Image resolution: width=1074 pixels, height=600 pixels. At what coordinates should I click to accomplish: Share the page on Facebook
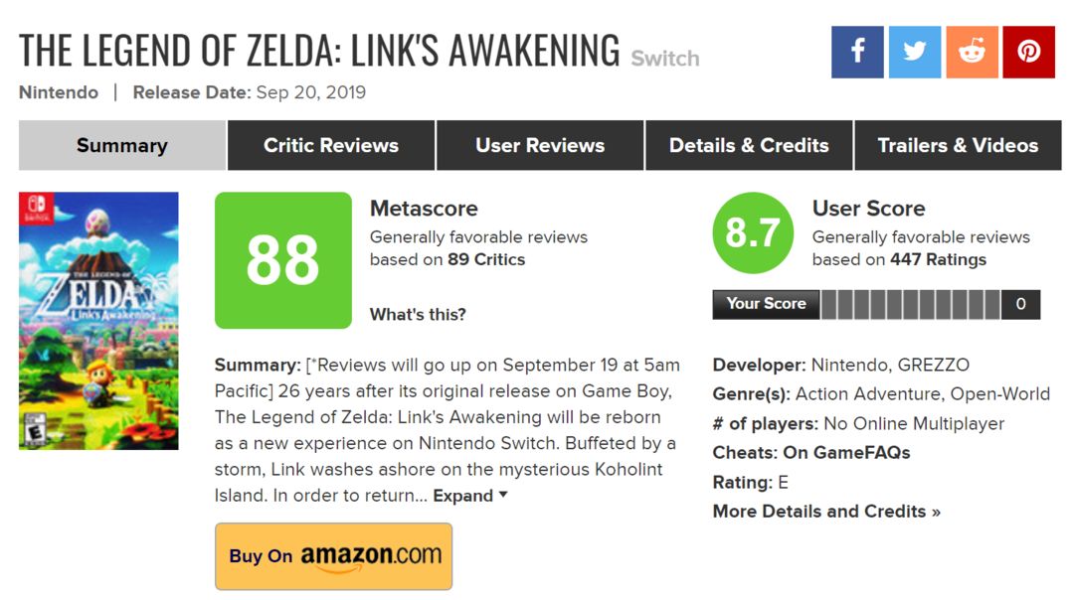(x=857, y=52)
